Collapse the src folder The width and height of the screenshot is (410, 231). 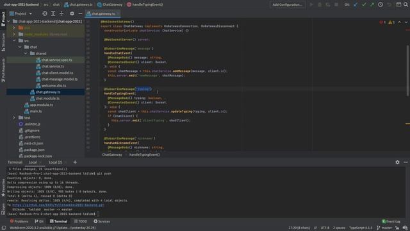pos(14,40)
